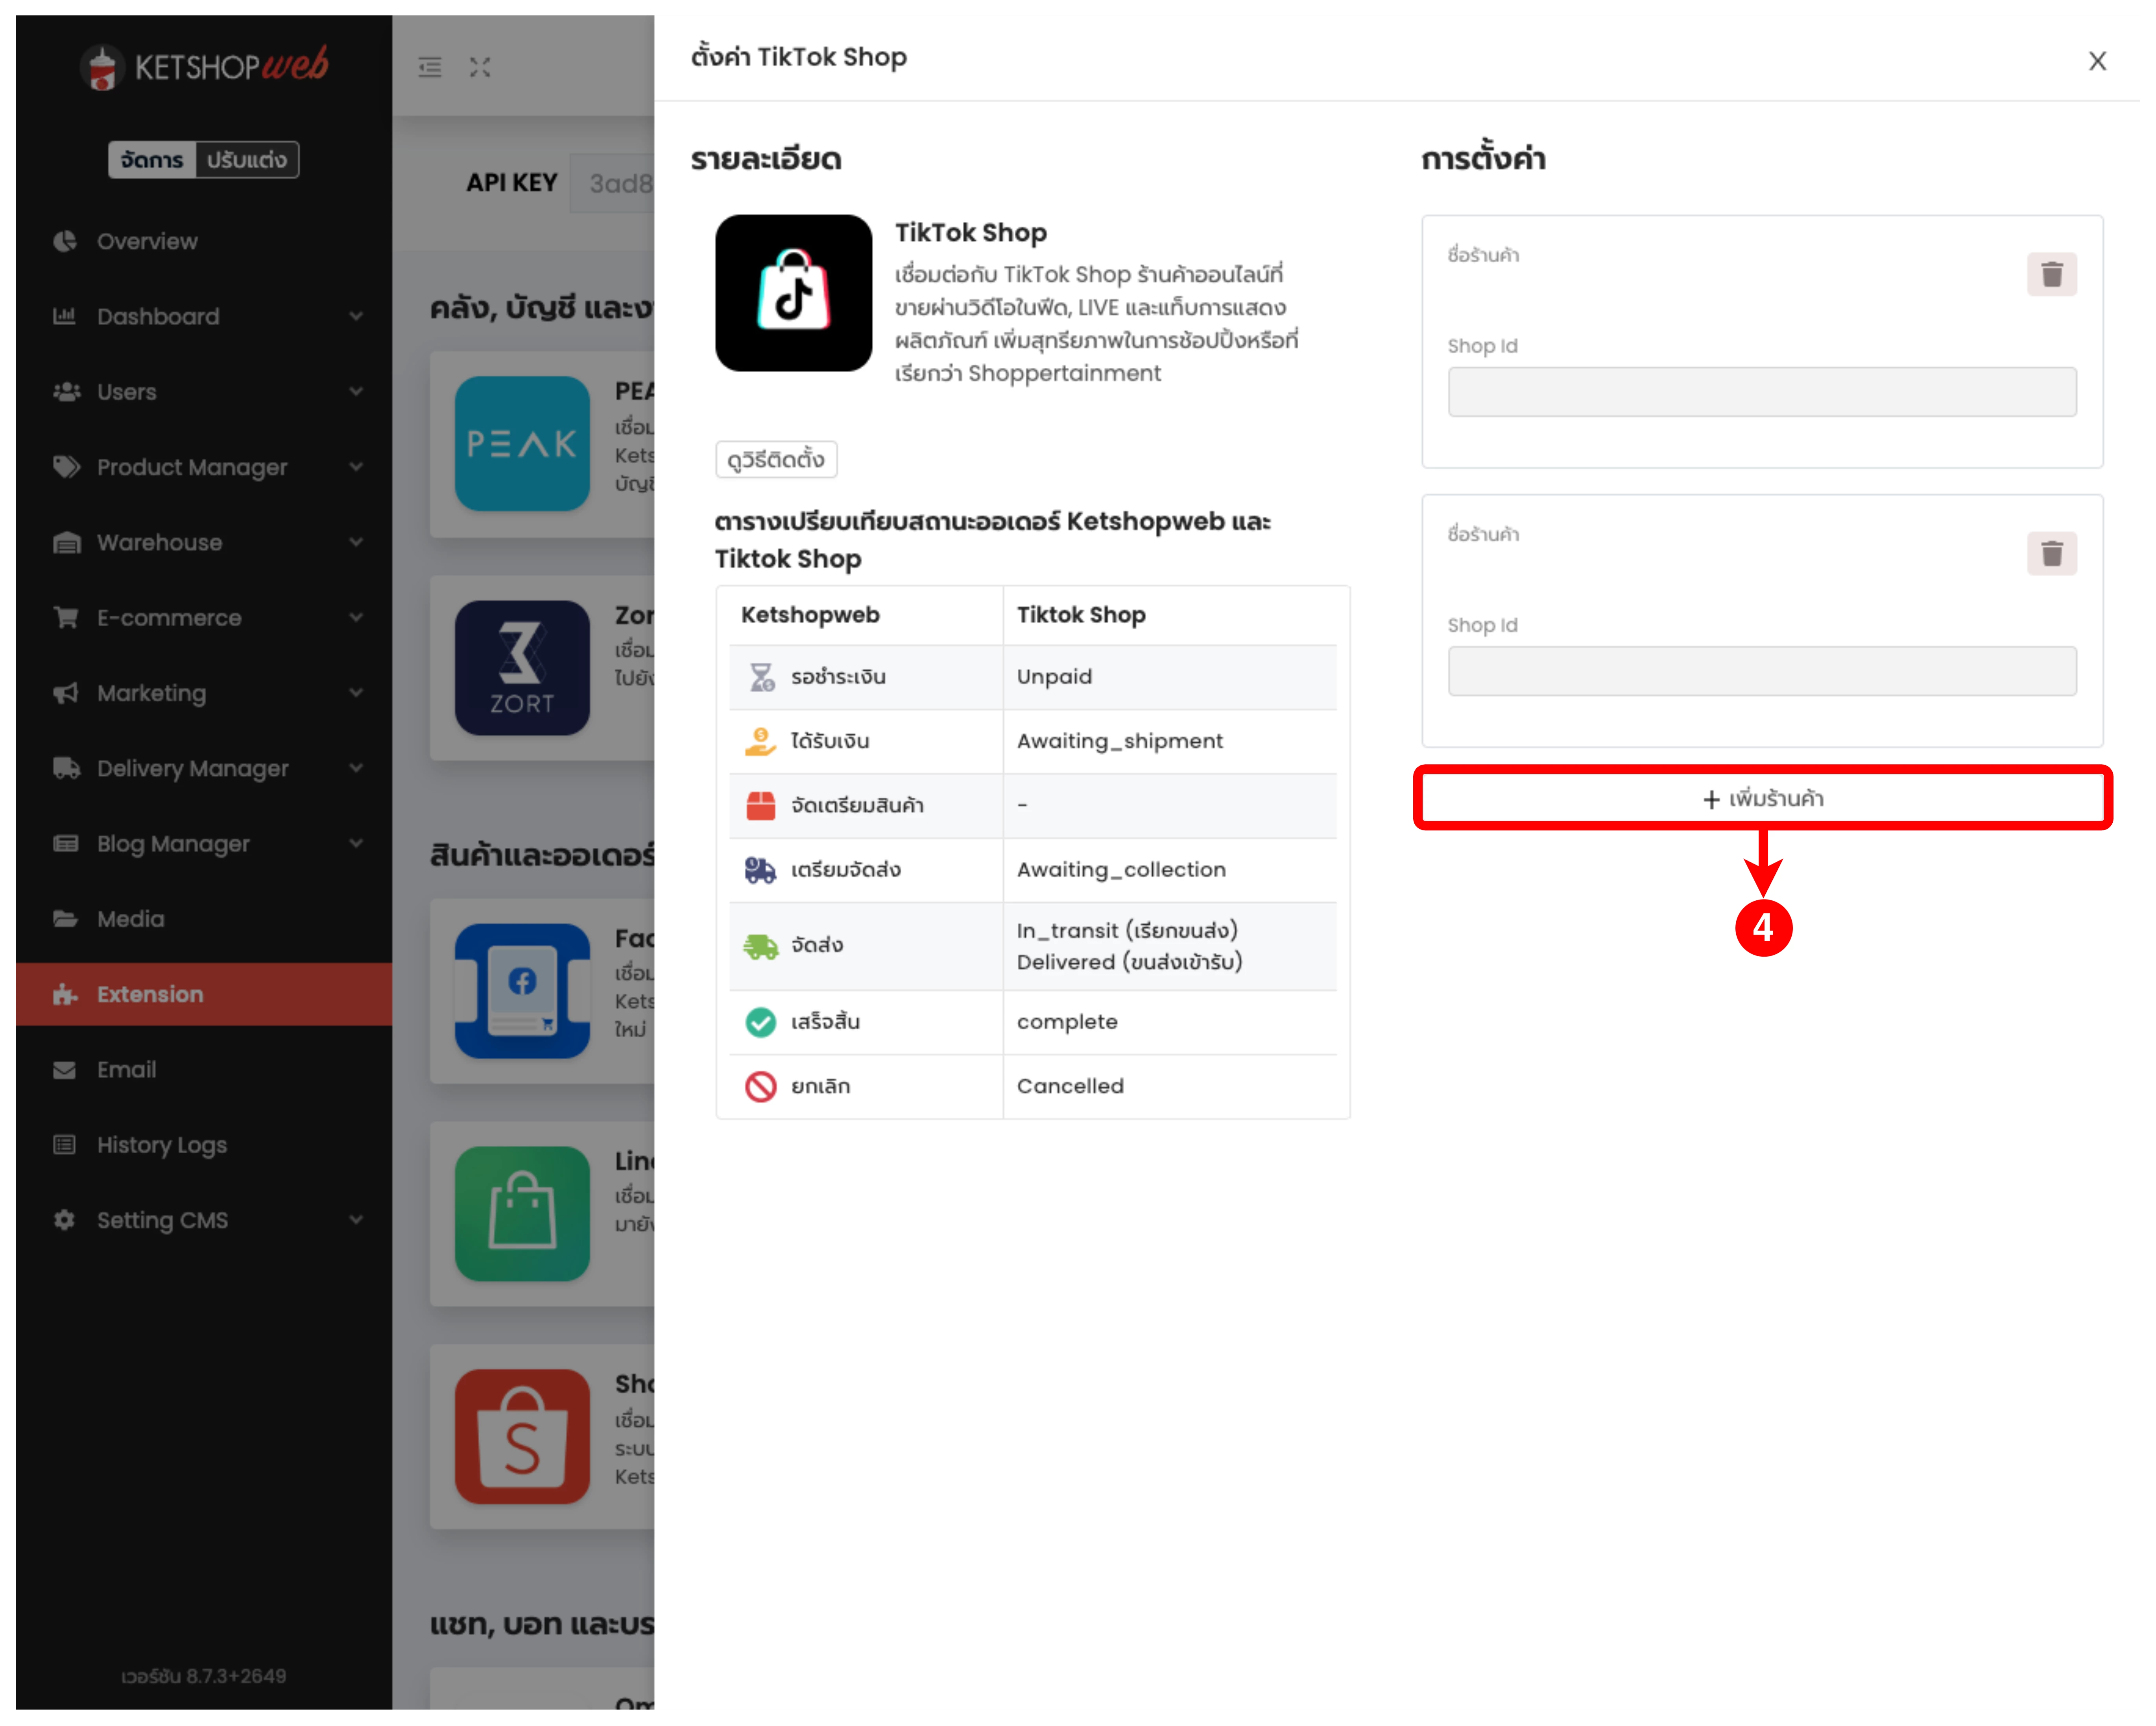The width and height of the screenshot is (2156, 1726).
Task: Collapse the sidebar menu icon
Action: [x=430, y=67]
